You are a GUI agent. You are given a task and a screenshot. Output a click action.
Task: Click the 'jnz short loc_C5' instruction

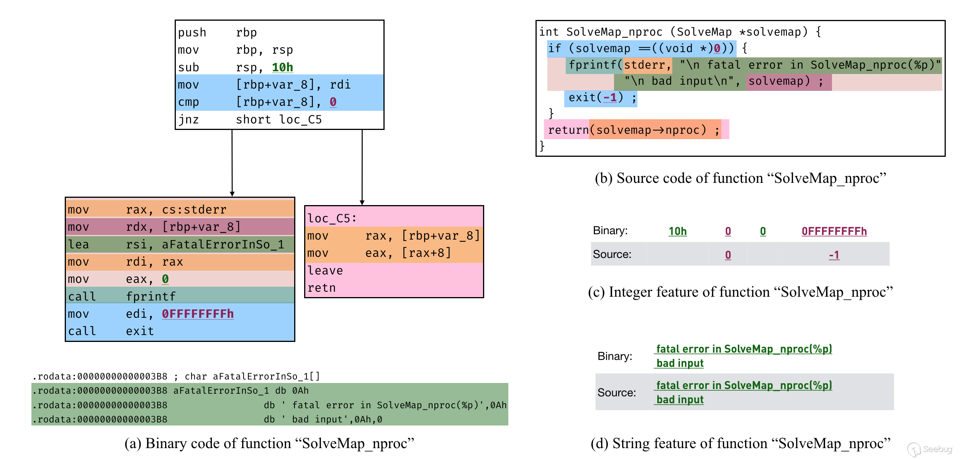[x=250, y=120]
